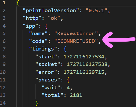The width and height of the screenshot is (136, 107).
Task: Click the "printToolVersion" key
Action: click(51, 11)
